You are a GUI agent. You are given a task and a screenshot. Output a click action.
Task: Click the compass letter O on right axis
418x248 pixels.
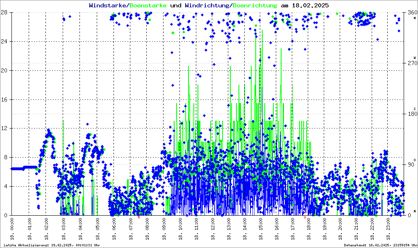[415, 160]
